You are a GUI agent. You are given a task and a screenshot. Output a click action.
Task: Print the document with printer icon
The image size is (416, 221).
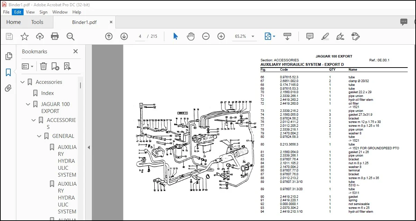pos(55,36)
